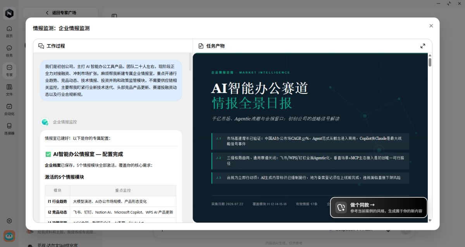The width and height of the screenshot is (465, 247).
Task: Click the user request message bubble
Action: point(111,81)
